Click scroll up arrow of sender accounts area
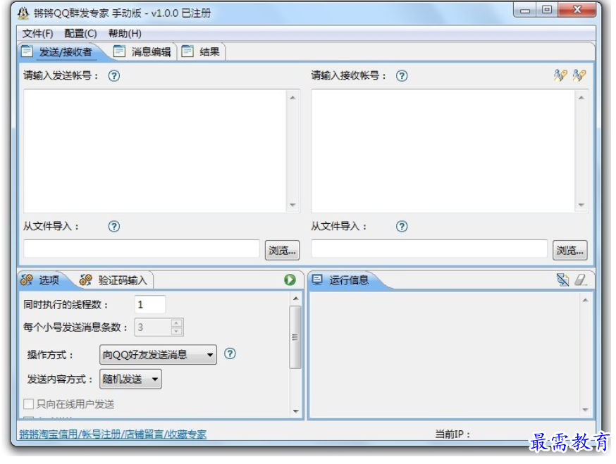616x464 pixels. tap(292, 97)
